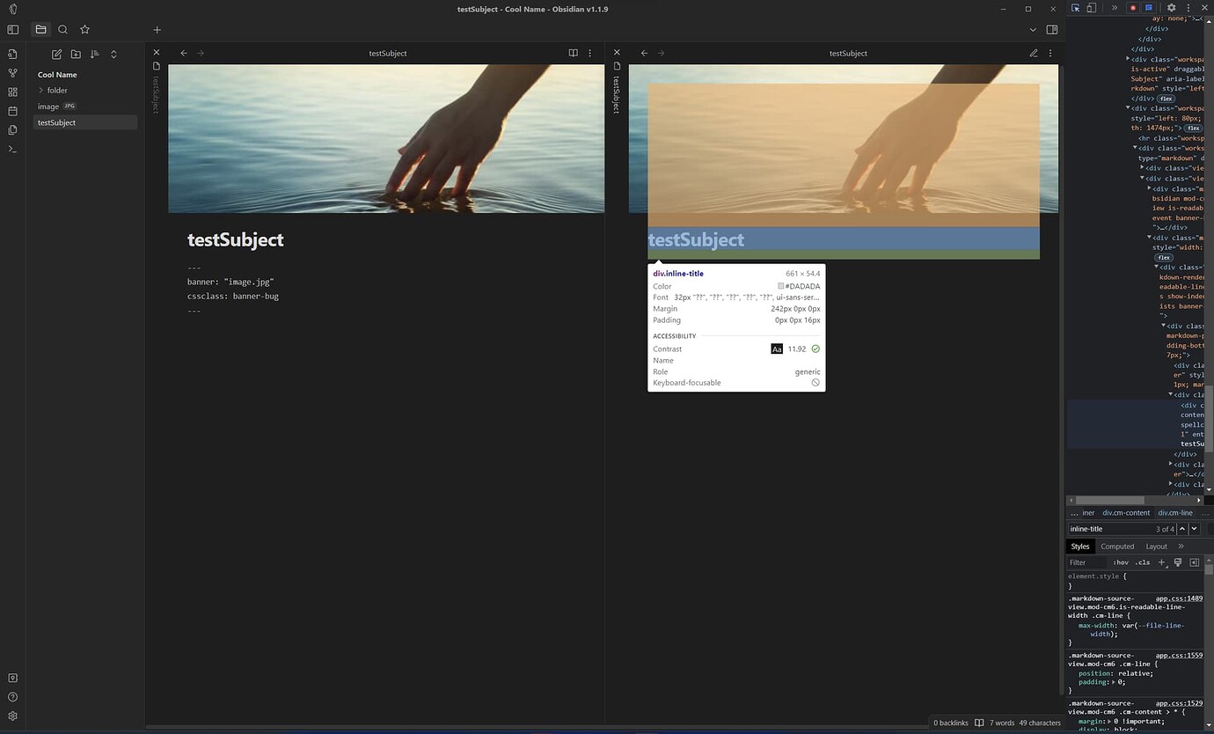Image resolution: width=1214 pixels, height=734 pixels.
Task: Open the search pane in Obsidian's ribbon
Action: click(x=62, y=29)
